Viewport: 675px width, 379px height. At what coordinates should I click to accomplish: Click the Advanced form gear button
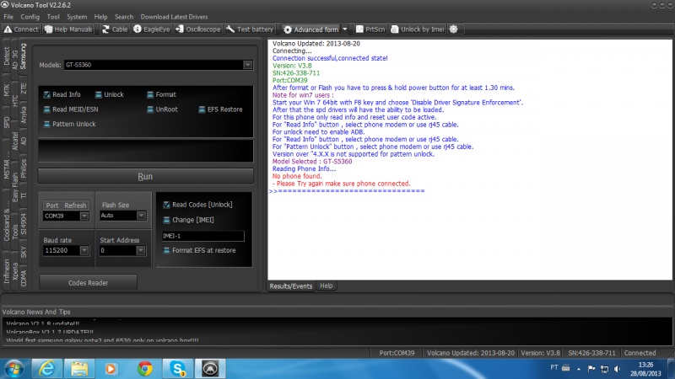(311, 29)
